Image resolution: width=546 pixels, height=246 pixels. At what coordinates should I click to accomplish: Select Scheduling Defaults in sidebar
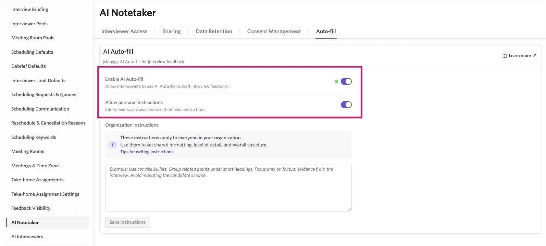coord(32,52)
